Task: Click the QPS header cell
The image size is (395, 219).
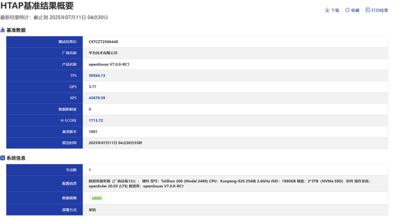Action: (x=45, y=87)
